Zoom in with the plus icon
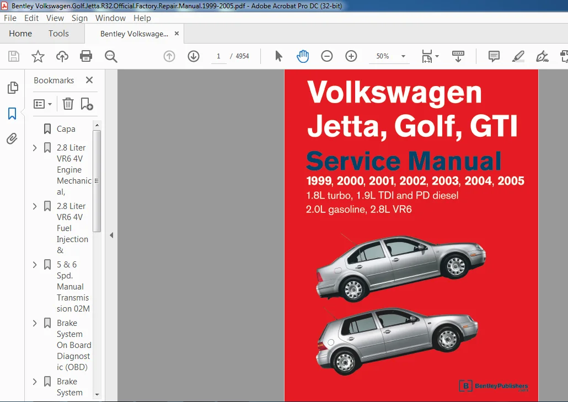Viewport: 568px width, 402px height. [x=351, y=56]
